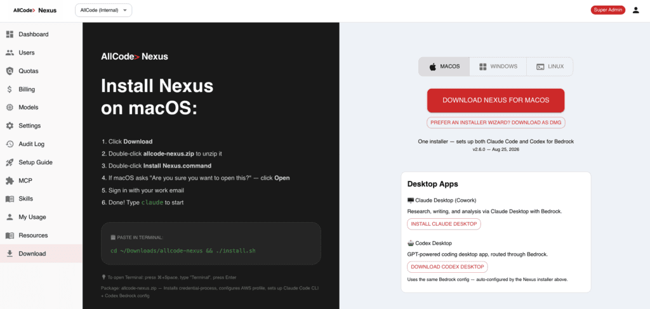This screenshot has height=309, width=650.
Task: Click Download Codex Desktop button
Action: coord(448,266)
